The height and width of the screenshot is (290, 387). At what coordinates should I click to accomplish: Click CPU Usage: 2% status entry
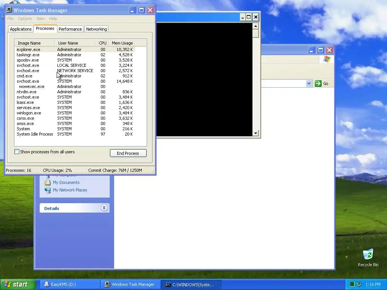click(x=57, y=170)
